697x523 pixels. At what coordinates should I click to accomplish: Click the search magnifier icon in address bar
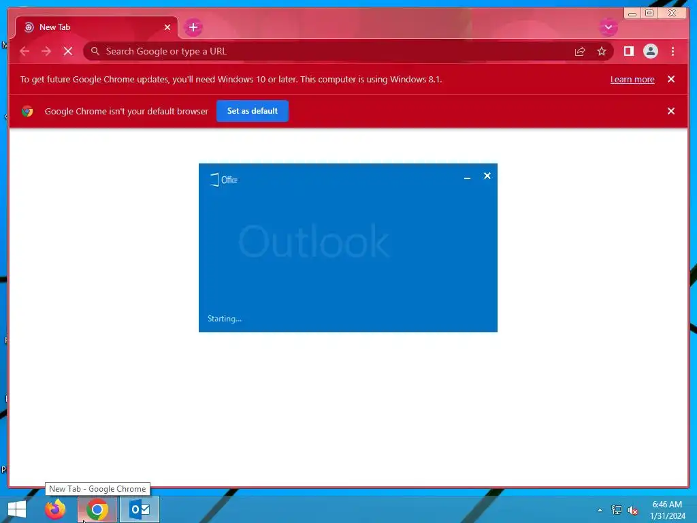tap(95, 51)
